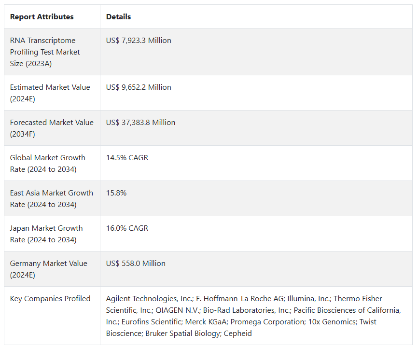This screenshot has width=418, height=348.
Task: Click the US$ 37,383.8 Million value
Action: pyautogui.click(x=140, y=123)
